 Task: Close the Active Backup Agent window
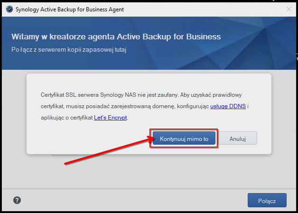click(289, 9)
